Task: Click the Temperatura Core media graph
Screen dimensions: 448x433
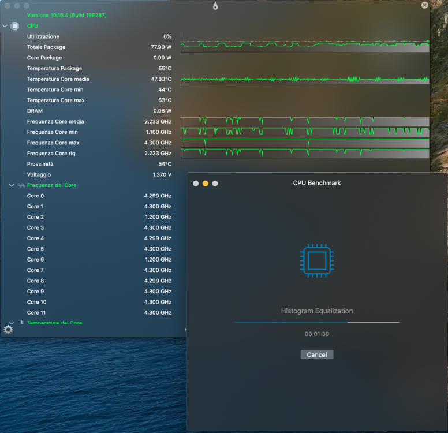Action: (x=305, y=79)
